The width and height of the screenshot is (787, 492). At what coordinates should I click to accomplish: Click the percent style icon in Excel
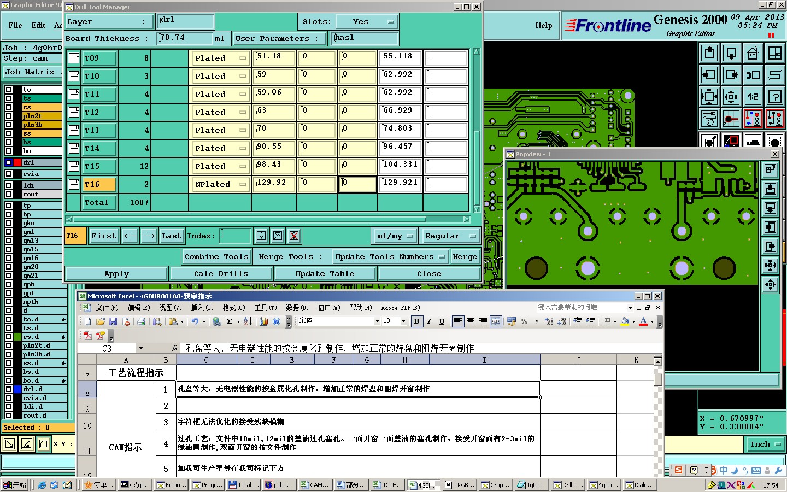point(524,321)
